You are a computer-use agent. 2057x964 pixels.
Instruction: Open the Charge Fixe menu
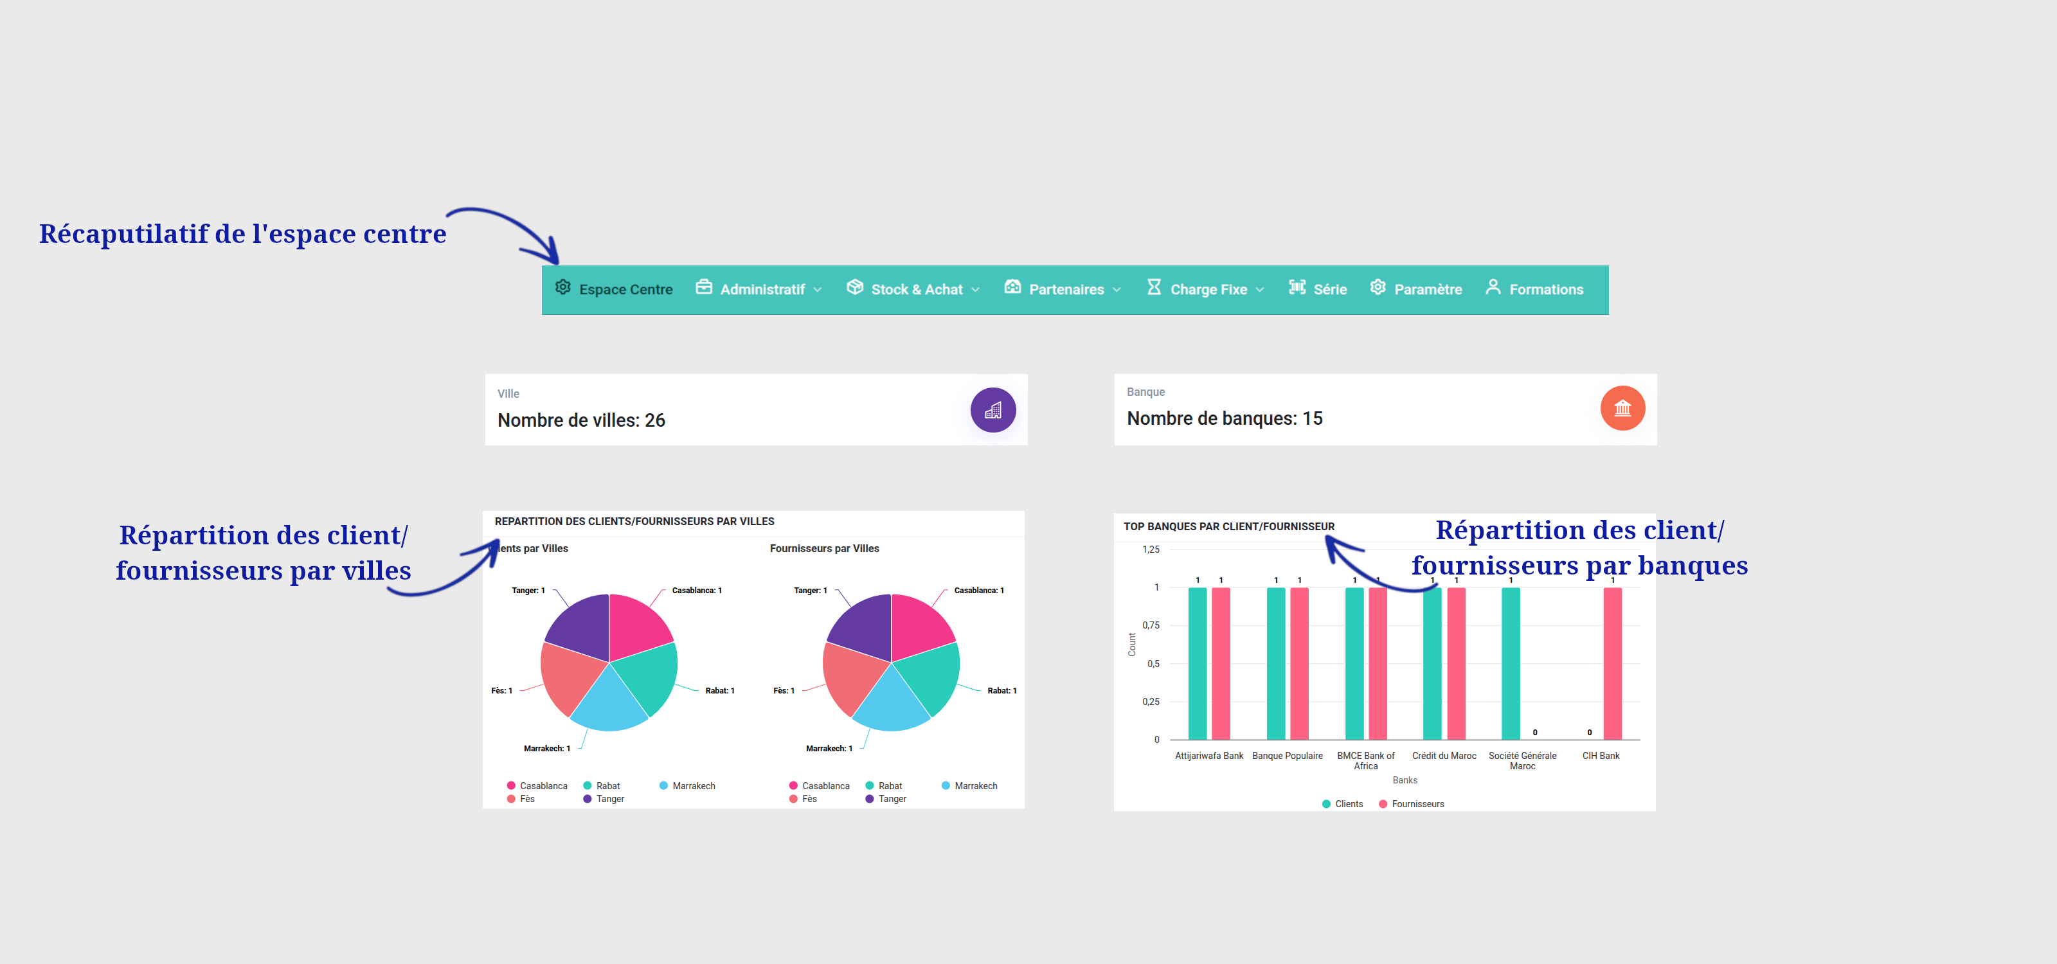pos(1206,289)
